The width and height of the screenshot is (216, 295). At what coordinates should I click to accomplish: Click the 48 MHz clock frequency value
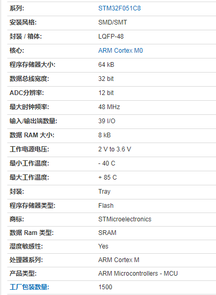(109, 107)
